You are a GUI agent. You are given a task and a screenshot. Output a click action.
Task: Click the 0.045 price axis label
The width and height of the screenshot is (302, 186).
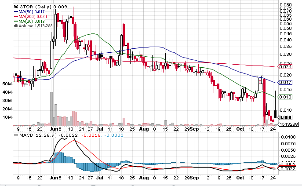point(286,34)
